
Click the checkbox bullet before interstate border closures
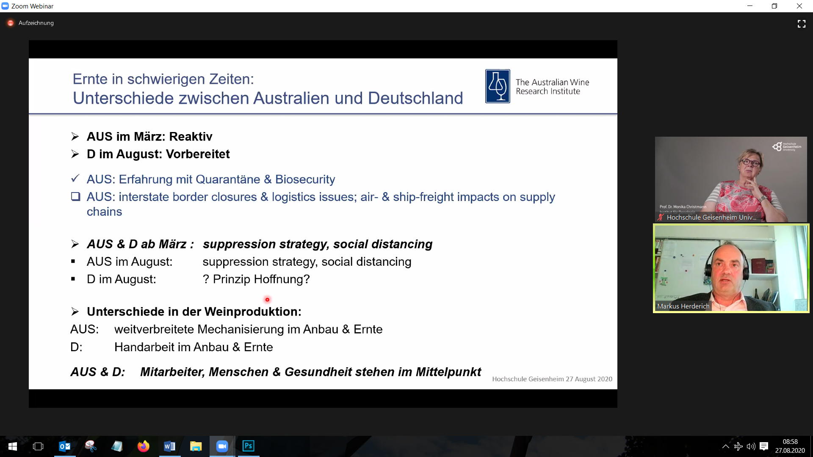tap(75, 197)
